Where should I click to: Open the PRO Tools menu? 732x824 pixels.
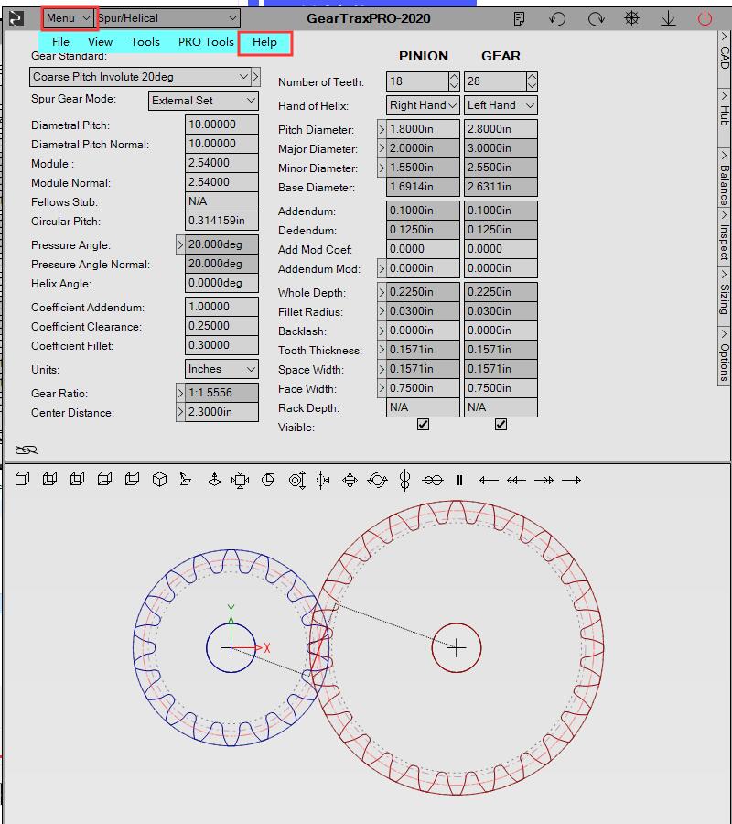[206, 42]
